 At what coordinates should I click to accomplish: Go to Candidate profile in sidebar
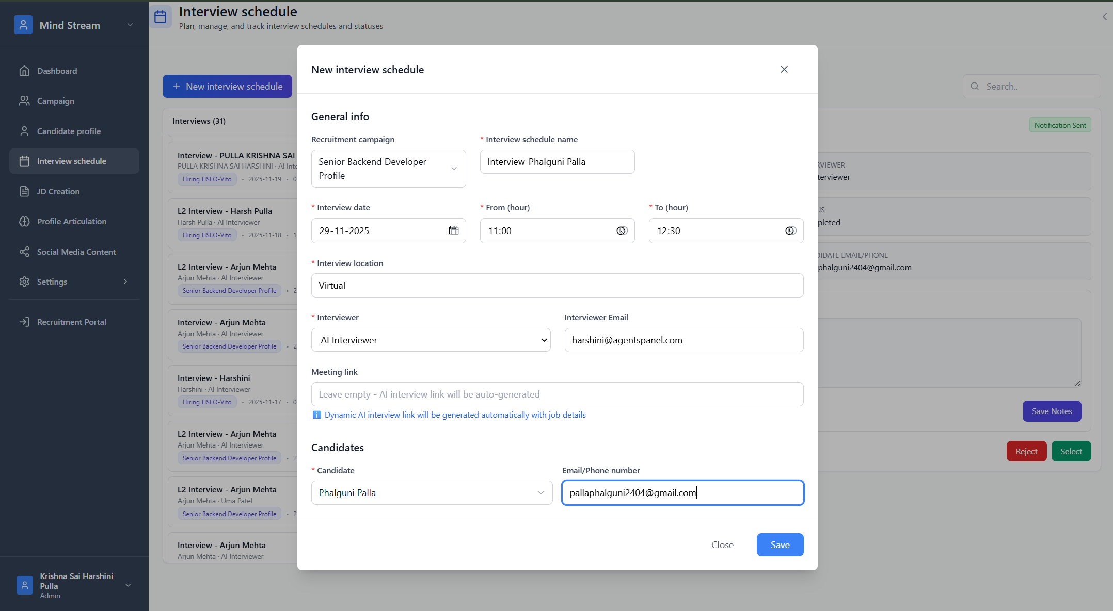[x=69, y=131]
